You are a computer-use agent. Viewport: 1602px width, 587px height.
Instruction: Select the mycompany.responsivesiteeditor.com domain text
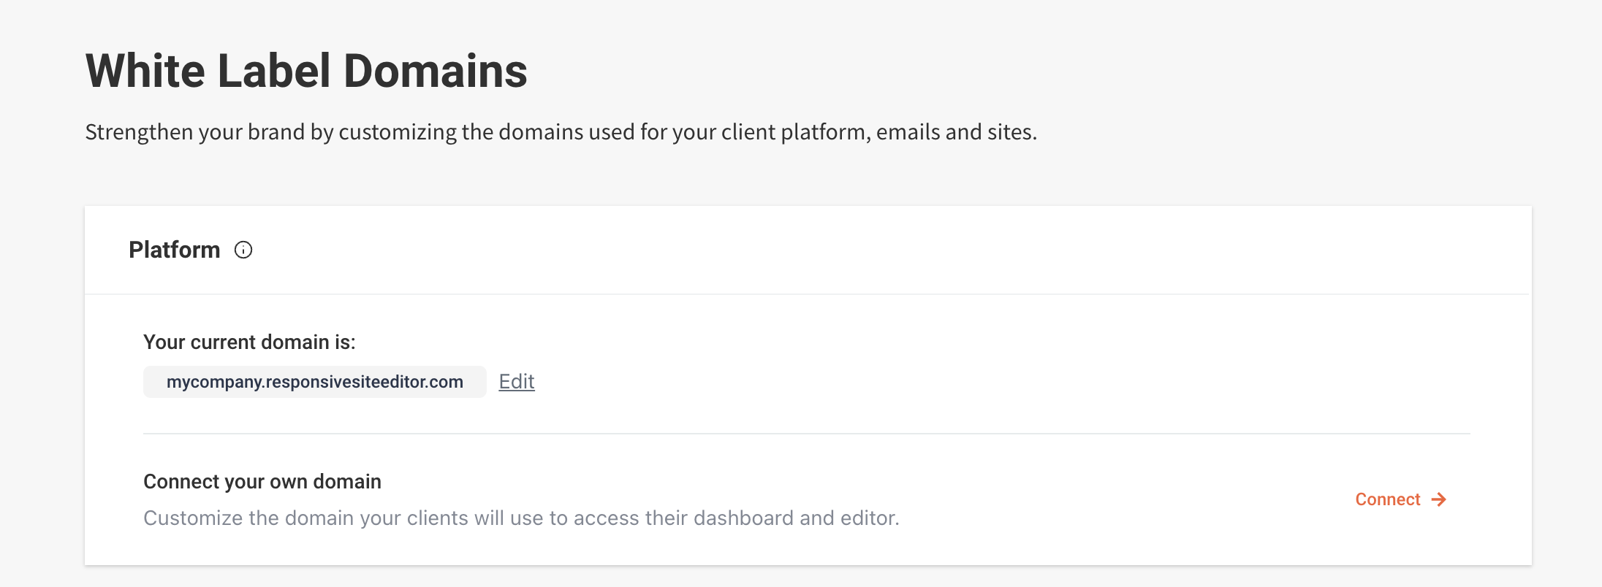[315, 382]
